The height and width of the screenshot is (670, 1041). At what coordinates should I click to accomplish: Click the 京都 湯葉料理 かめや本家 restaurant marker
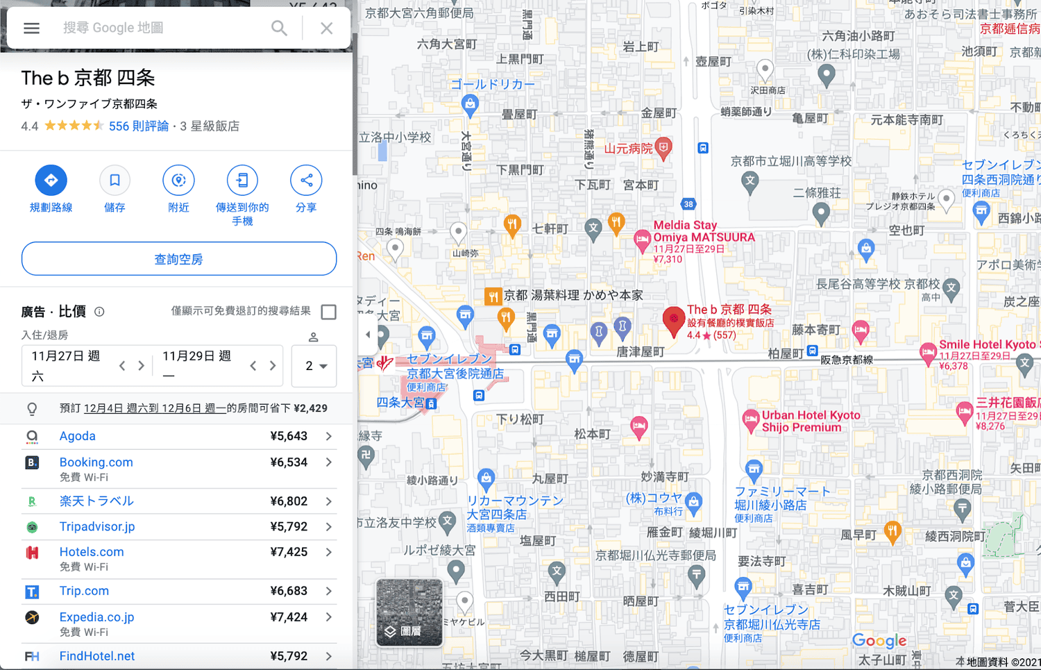(493, 296)
